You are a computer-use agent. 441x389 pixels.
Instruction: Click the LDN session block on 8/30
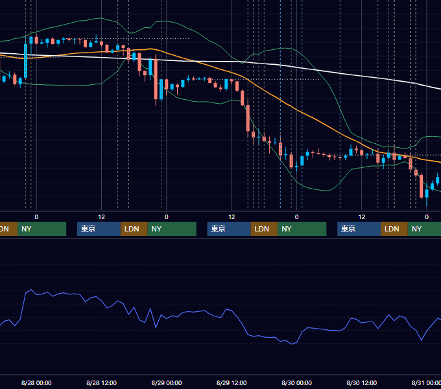pyautogui.click(x=394, y=229)
